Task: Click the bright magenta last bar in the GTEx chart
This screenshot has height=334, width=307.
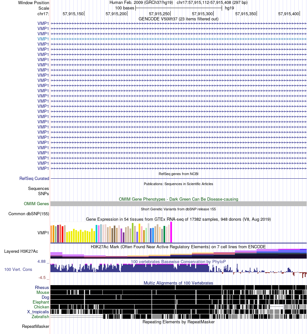Action: point(171,232)
